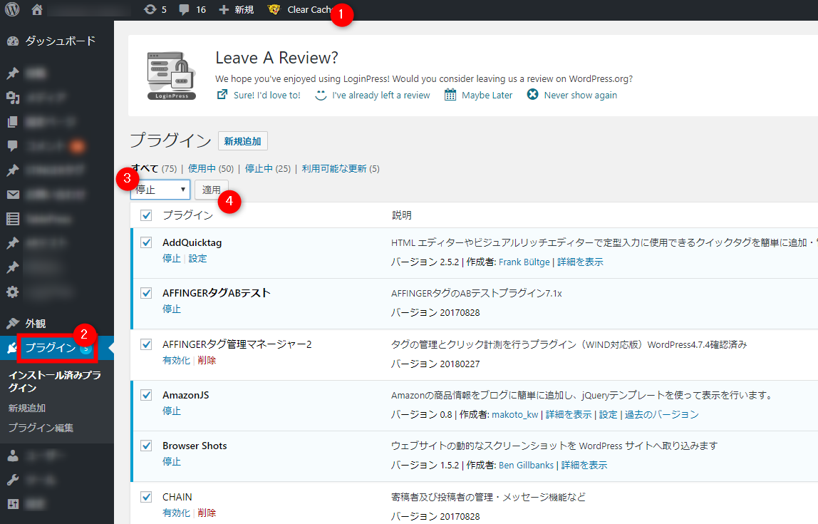Click the LoginPress logo image
818x524 pixels.
coord(172,76)
